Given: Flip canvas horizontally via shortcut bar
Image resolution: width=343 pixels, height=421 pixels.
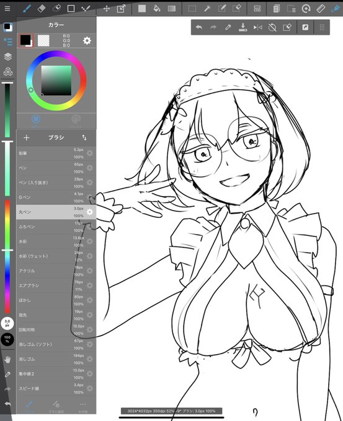Looking at the screenshot, I should (x=258, y=27).
